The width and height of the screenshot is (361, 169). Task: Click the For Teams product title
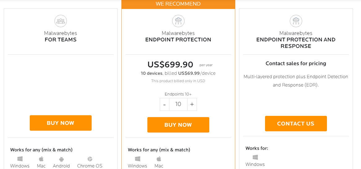click(x=61, y=36)
